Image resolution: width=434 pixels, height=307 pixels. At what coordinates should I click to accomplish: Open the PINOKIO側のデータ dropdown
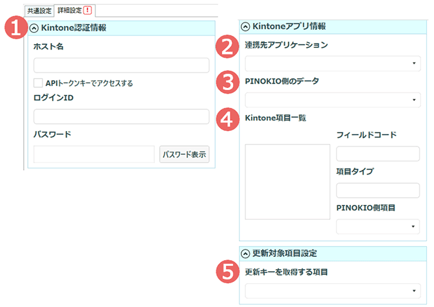click(x=333, y=100)
